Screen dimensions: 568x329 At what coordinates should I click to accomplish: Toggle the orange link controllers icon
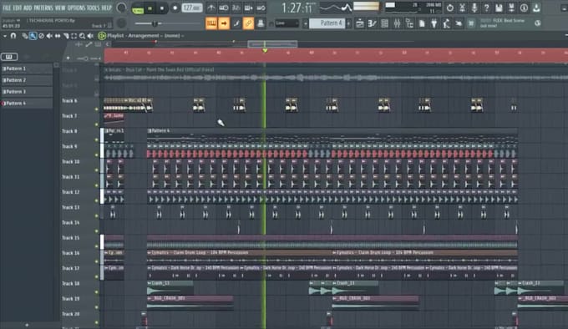tap(248, 23)
